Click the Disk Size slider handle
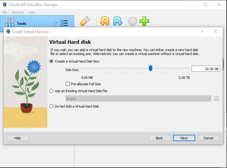The width and height of the screenshot is (227, 168). [150, 68]
